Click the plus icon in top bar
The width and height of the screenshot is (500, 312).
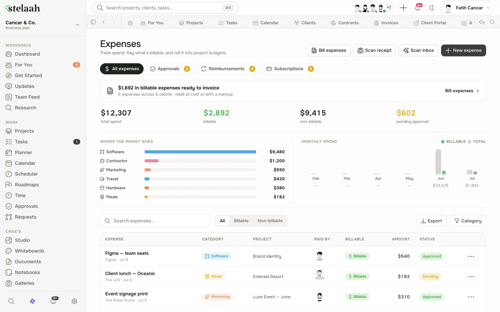click(x=403, y=8)
